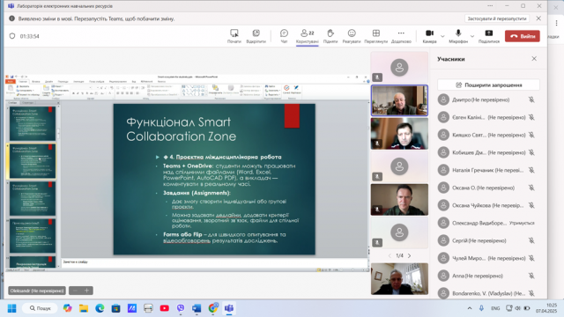This screenshot has height=317, width=564.
Task: Click muted mic icon beside Оксана О.
Action: tap(531, 188)
